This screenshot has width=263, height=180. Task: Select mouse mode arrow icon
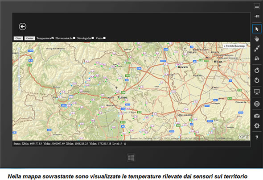coord(257,29)
